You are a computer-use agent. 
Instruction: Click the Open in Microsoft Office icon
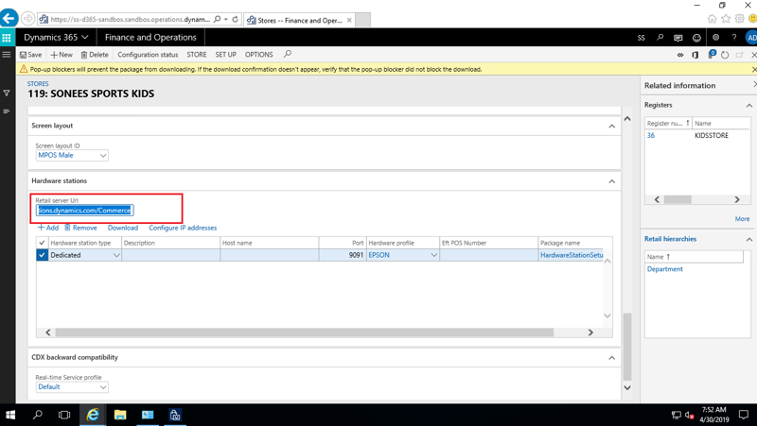tap(695, 55)
